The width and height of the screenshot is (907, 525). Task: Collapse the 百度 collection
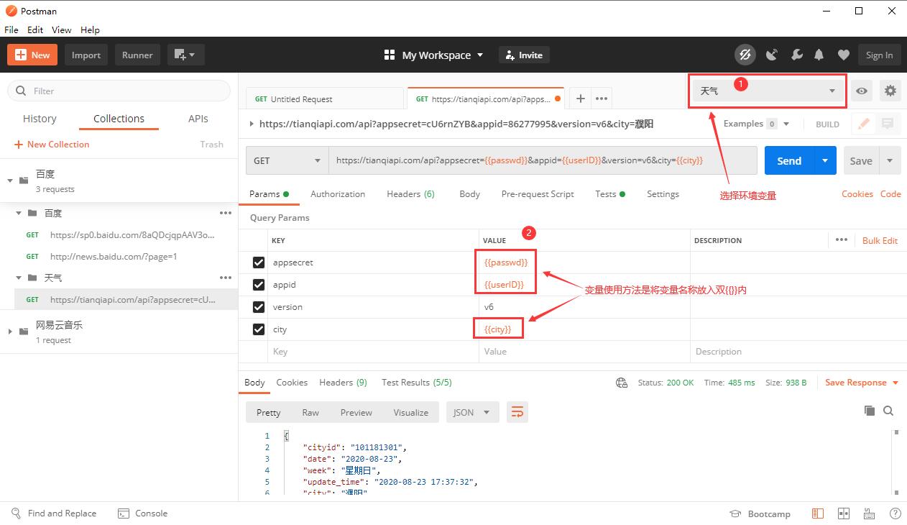pyautogui.click(x=10, y=181)
